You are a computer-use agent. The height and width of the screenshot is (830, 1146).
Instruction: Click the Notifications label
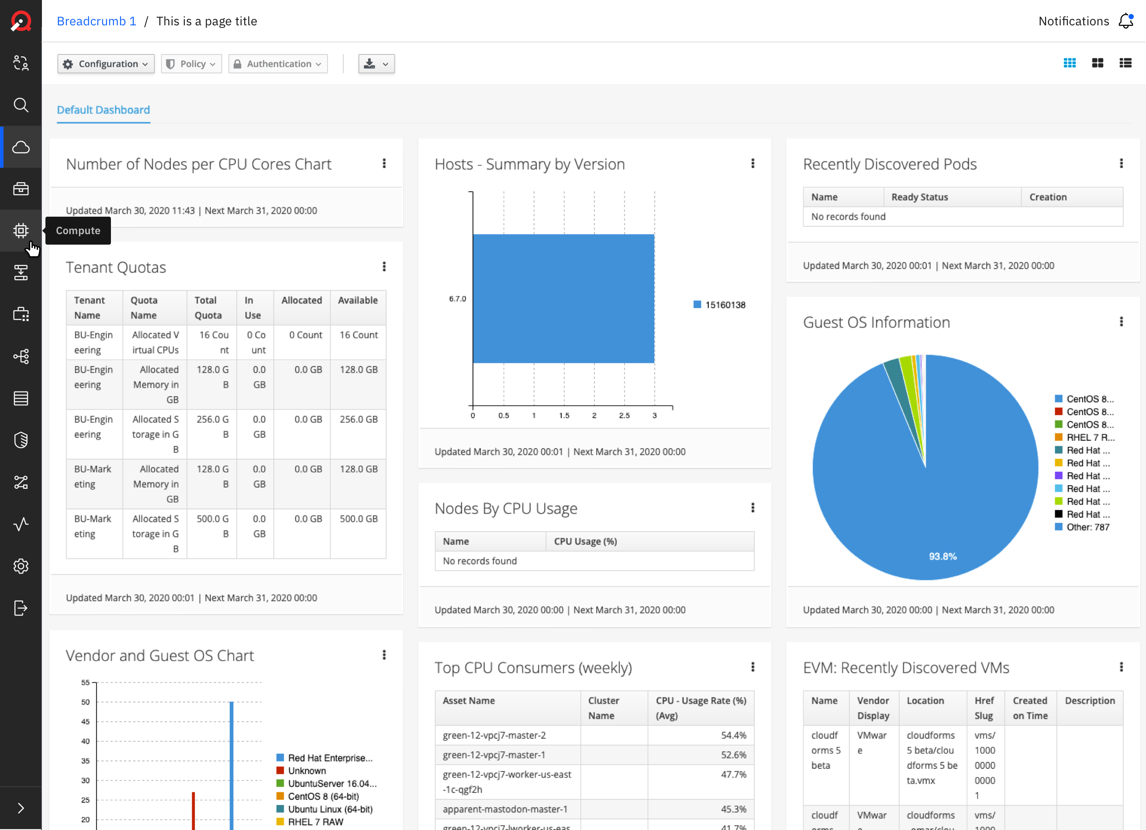click(1074, 21)
